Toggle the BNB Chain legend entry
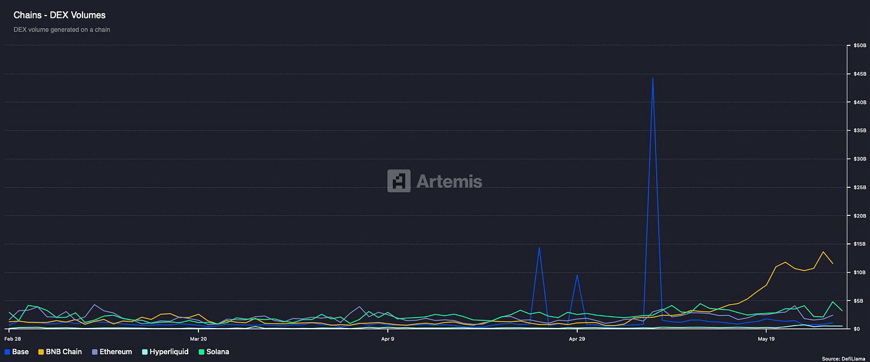Image resolution: width=870 pixels, height=362 pixels. point(59,352)
